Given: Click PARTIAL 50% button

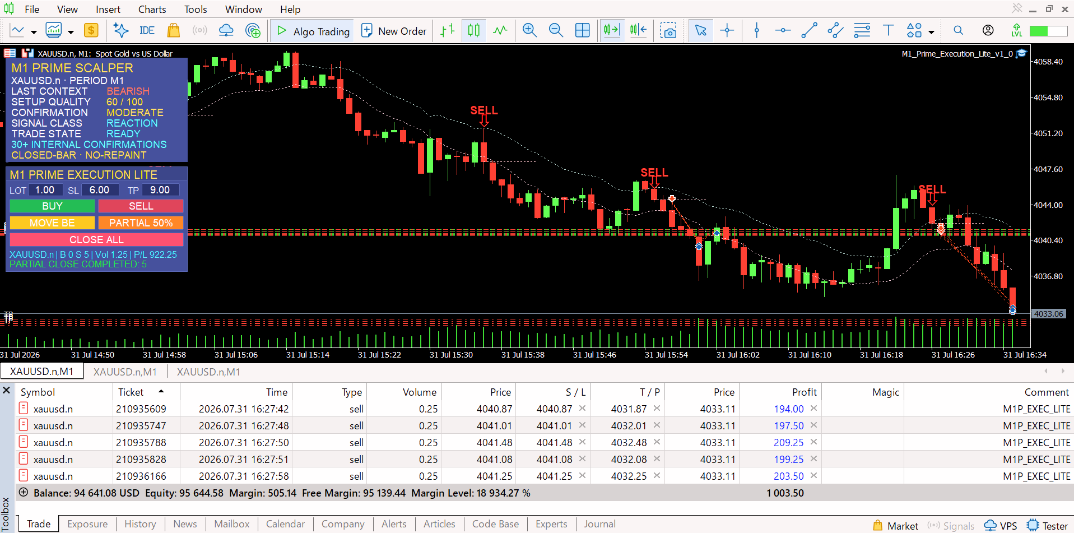Looking at the screenshot, I should point(141,223).
